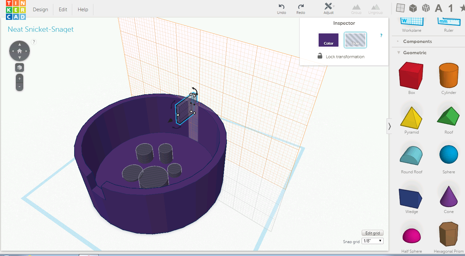This screenshot has width=465, height=256.
Task: Click the home view icon
Action: (20, 51)
